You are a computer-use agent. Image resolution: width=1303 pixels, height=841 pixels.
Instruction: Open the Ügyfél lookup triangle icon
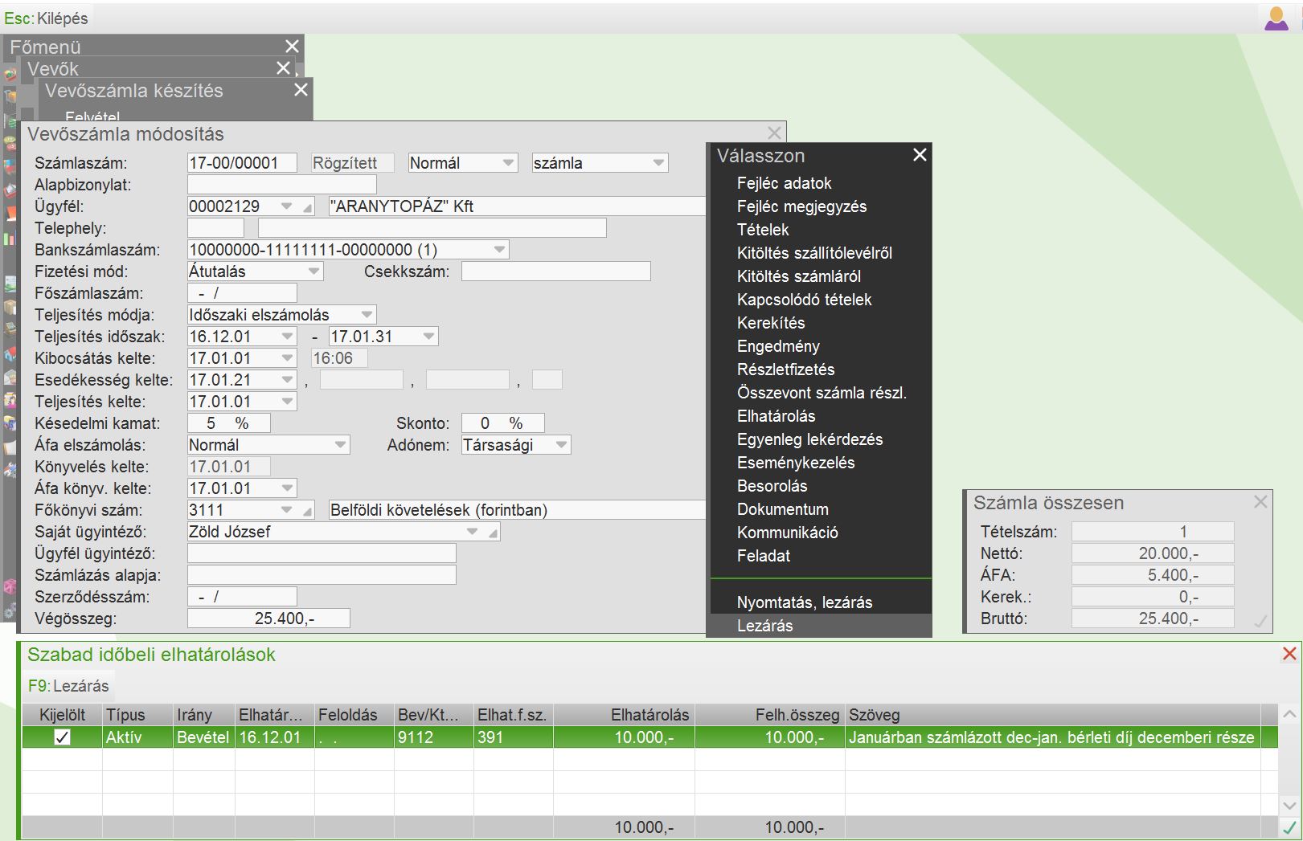click(x=308, y=207)
